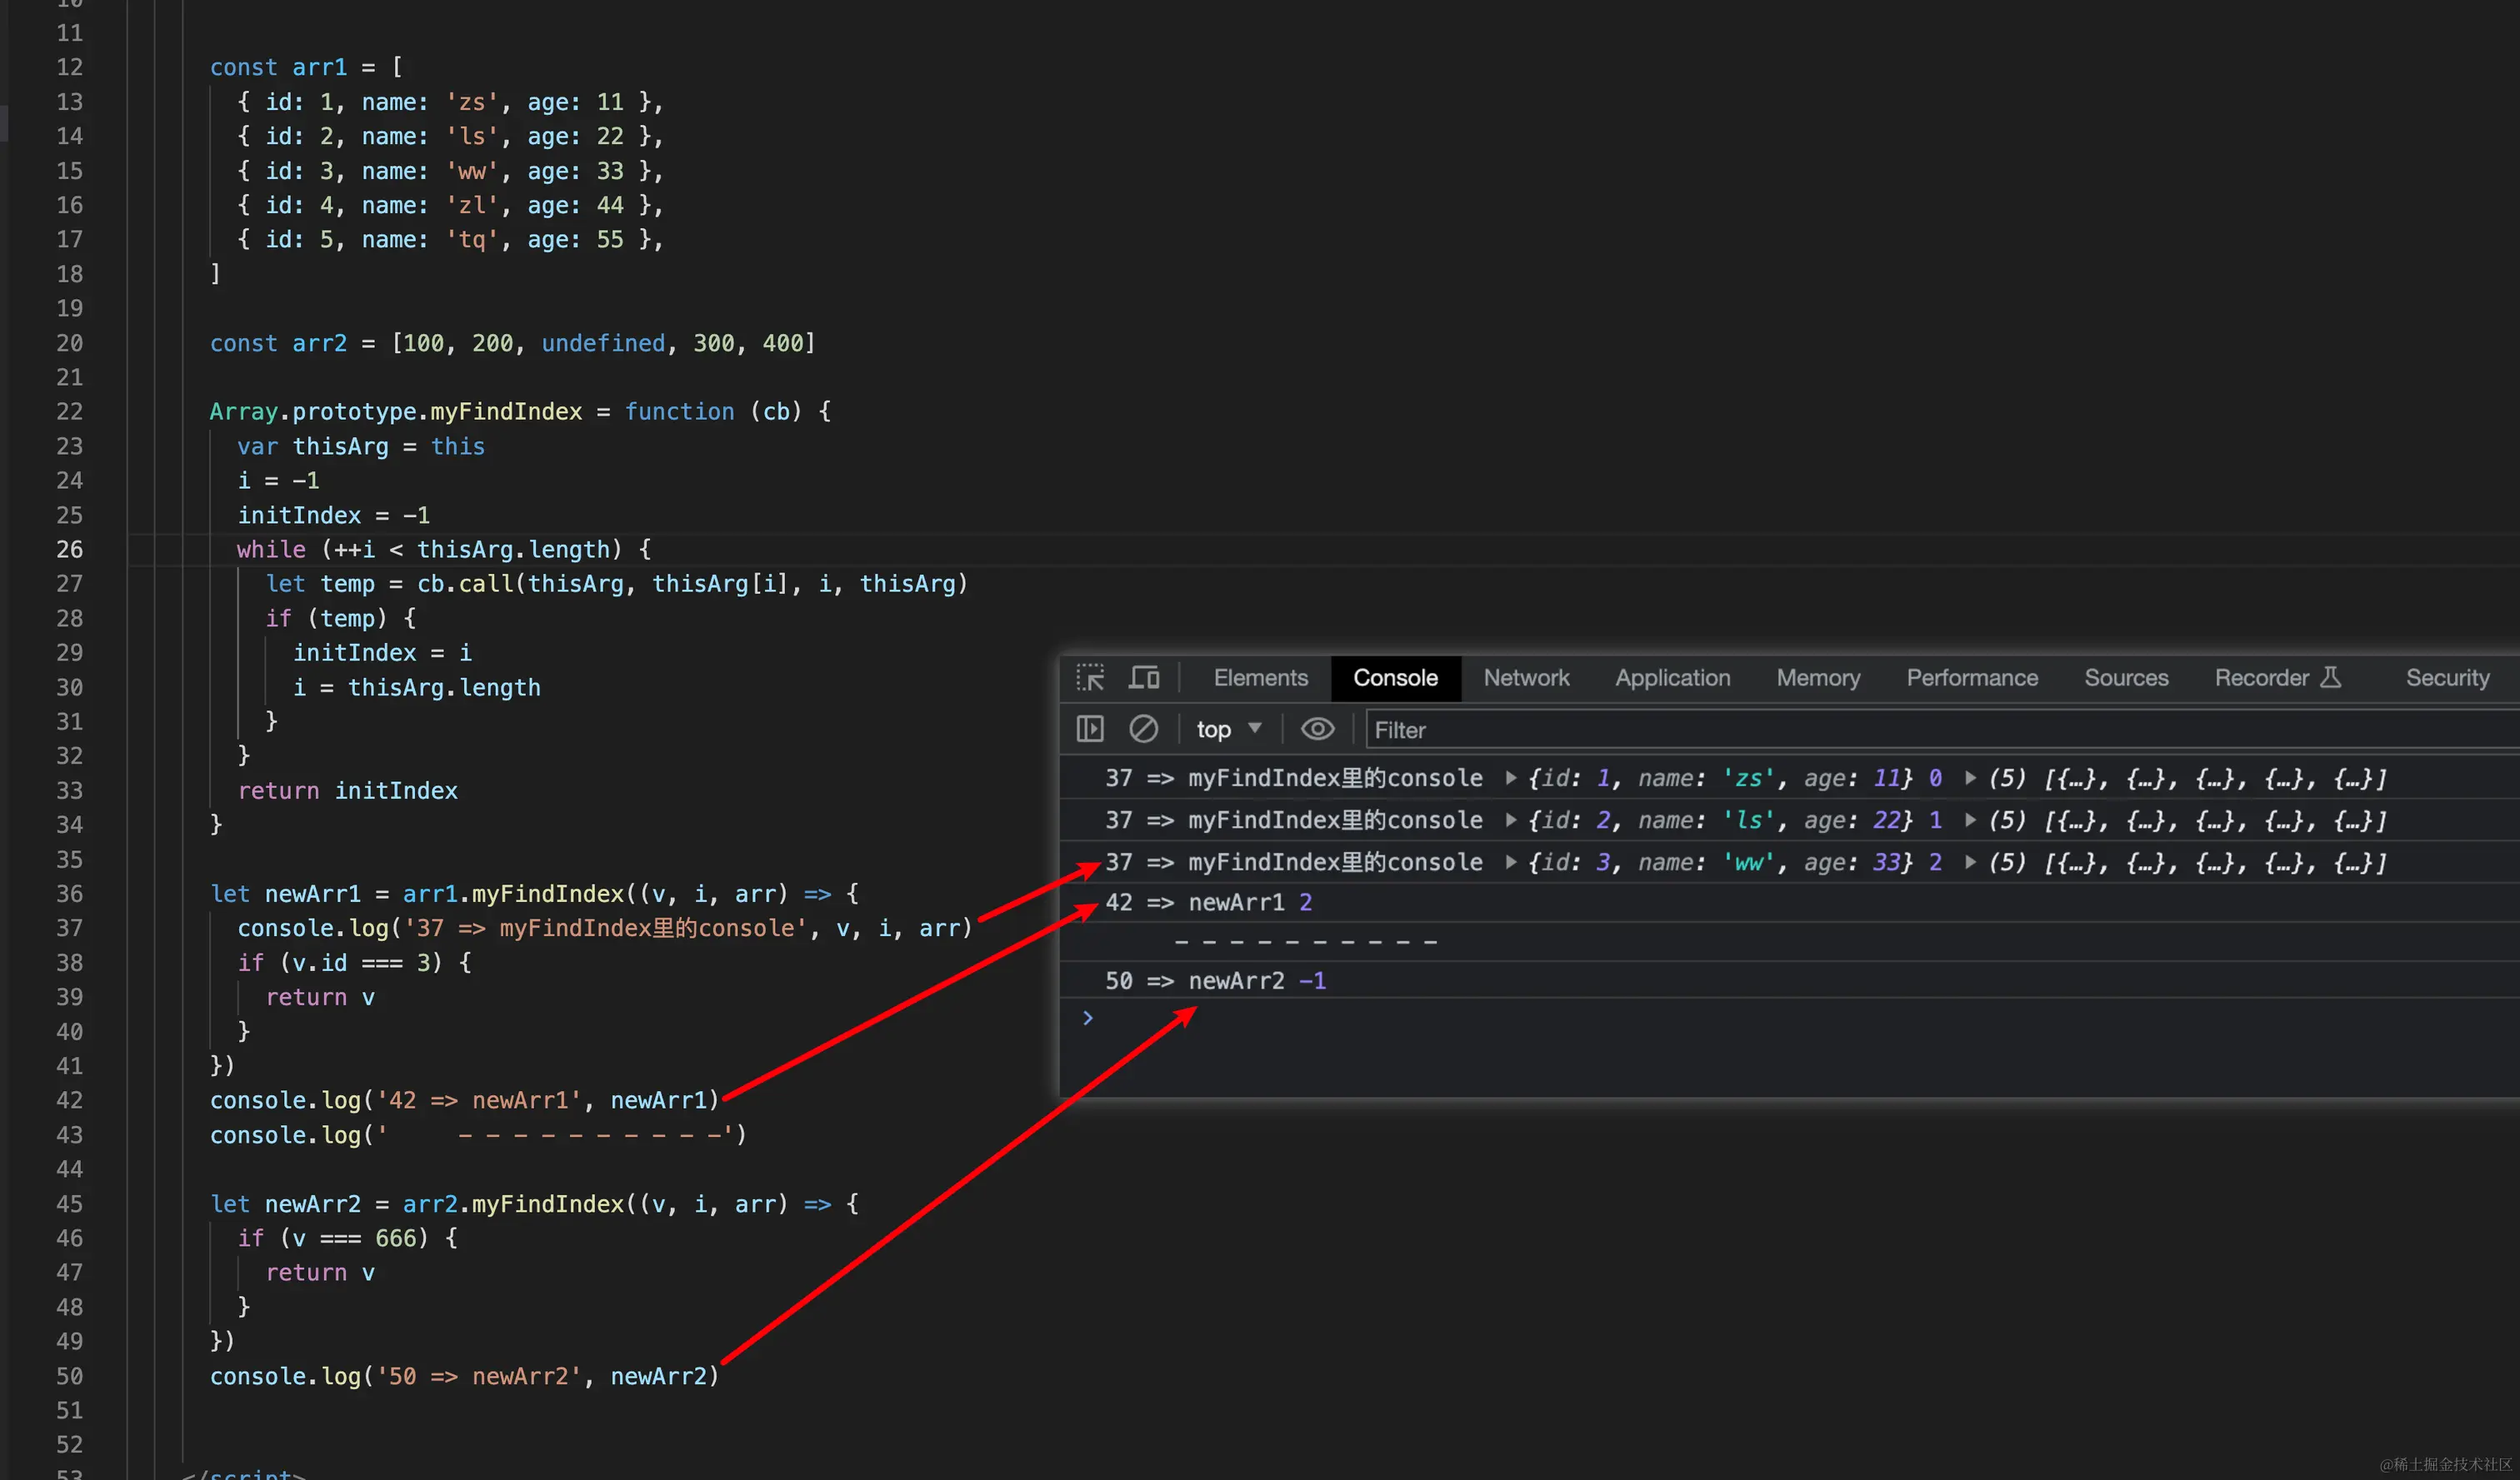This screenshot has height=1480, width=2520.
Task: Toggle the device toolbar icon
Action: pos(1144,678)
